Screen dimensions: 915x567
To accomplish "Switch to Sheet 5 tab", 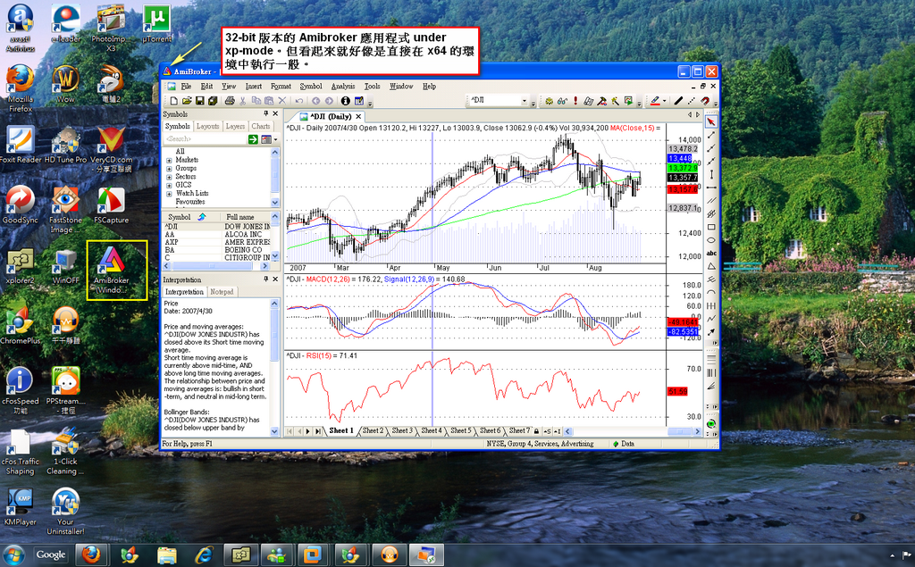I will (460, 431).
